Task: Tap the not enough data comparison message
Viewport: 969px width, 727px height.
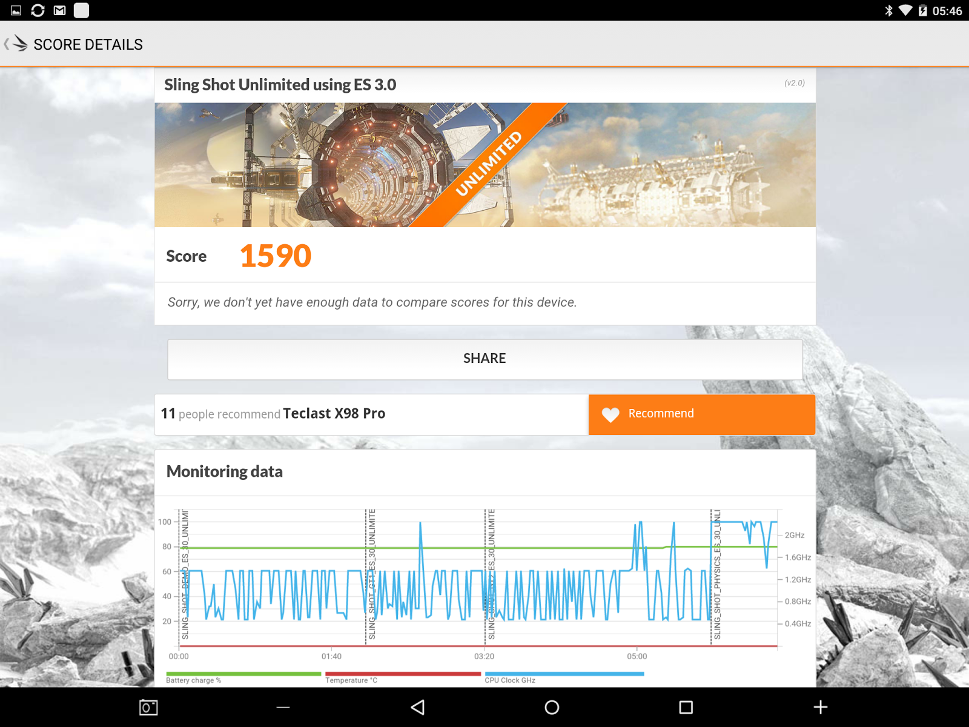Action: click(x=372, y=302)
